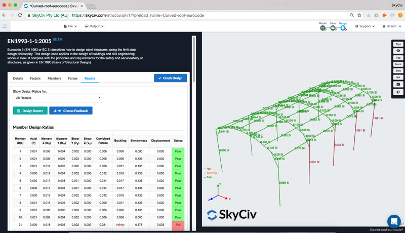This screenshot has height=233, width=405.
Task: Open the Forces tab
Action: tap(73, 79)
